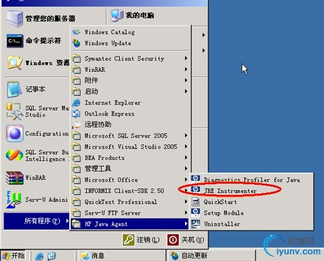Click the key icon for log off
Screen dimensions: 324x261
[128, 240]
